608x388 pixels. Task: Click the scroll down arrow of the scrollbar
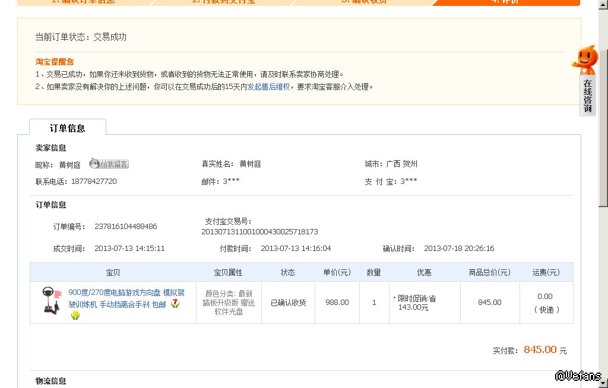603,383
